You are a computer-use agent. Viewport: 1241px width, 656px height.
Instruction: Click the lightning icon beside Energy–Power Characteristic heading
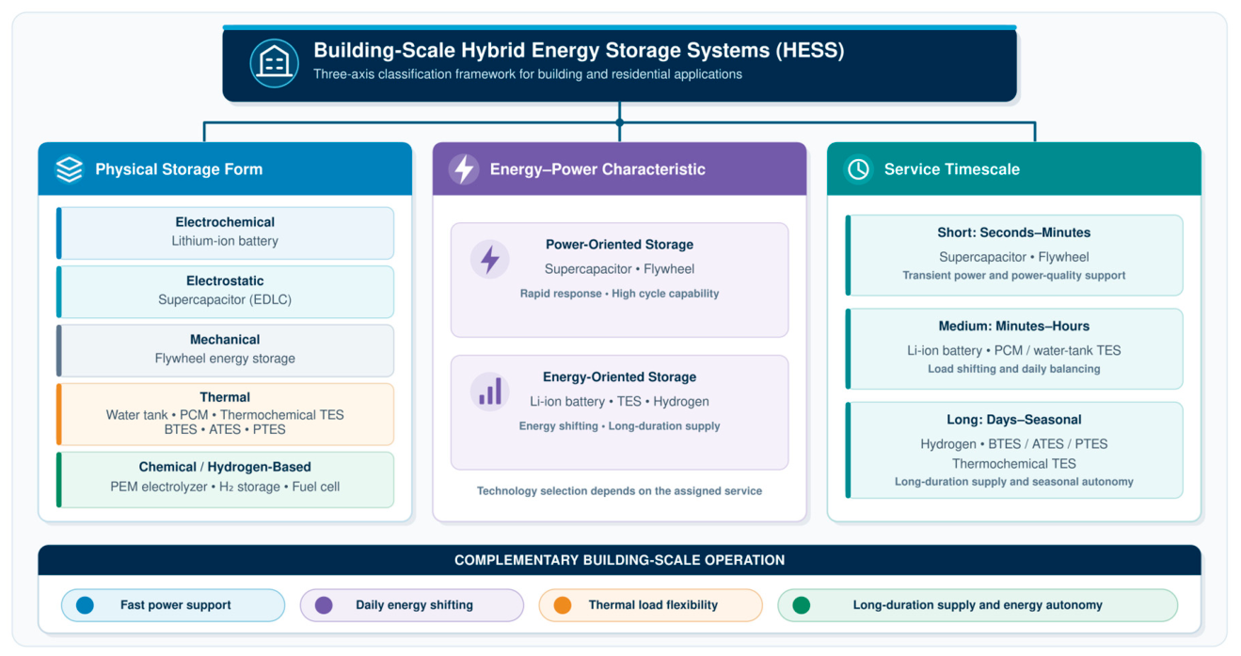tap(463, 169)
